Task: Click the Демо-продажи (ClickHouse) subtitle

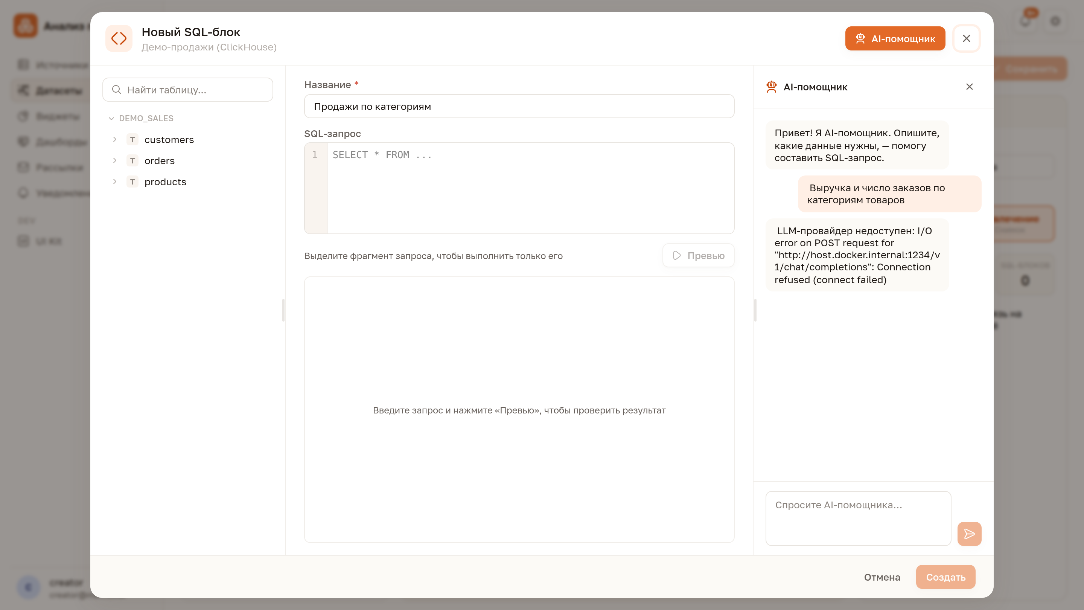Action: [x=209, y=47]
